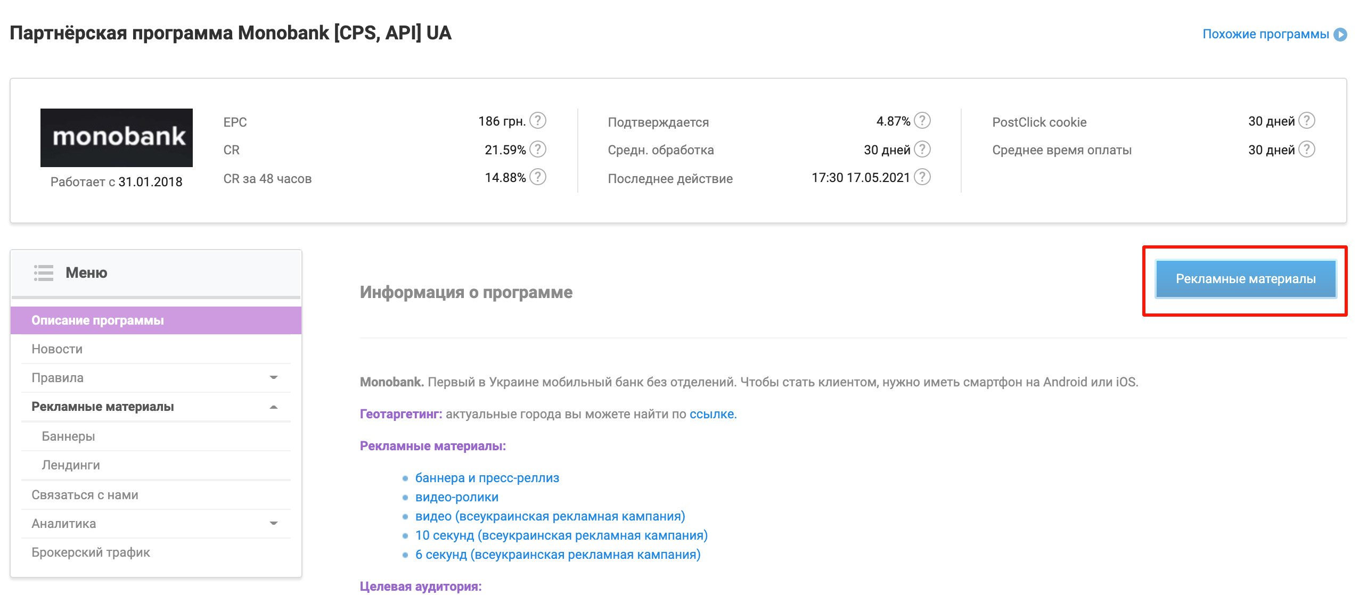
Task: Click the Меню list icon
Action: 44,273
